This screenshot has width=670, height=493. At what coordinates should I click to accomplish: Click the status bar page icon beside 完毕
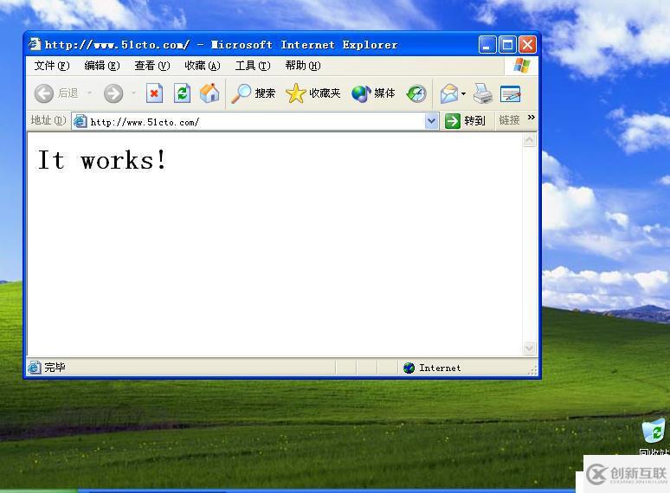click(35, 368)
